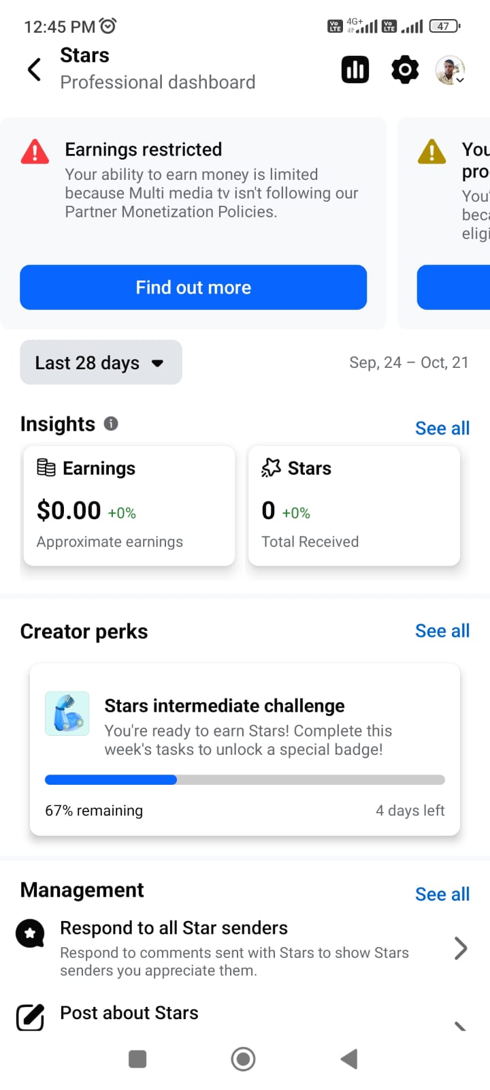
Task: Tap the yellow warning triangle icon
Action: tap(432, 152)
